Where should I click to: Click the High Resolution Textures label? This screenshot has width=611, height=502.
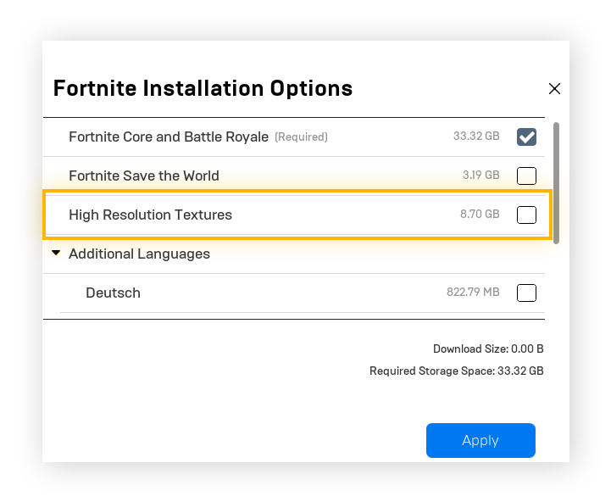pyautogui.click(x=150, y=215)
